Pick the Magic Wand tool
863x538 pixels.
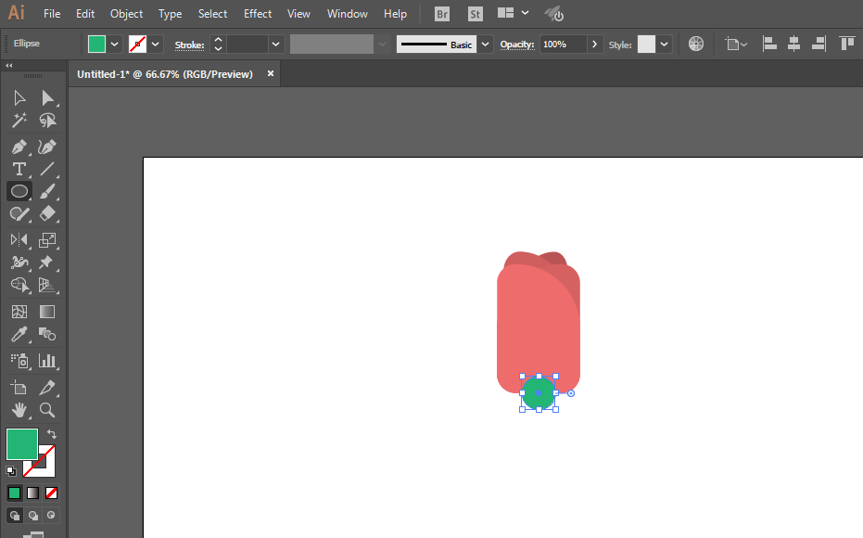click(19, 120)
